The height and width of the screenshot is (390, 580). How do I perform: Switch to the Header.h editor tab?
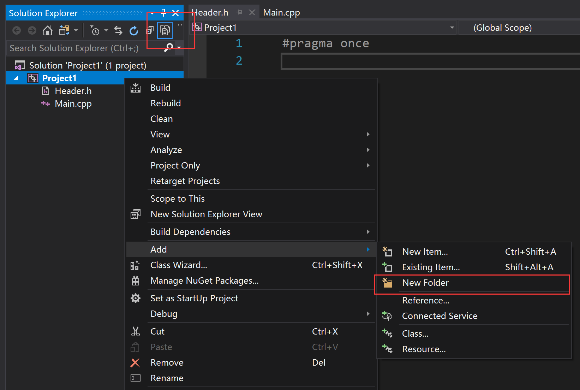tap(210, 13)
